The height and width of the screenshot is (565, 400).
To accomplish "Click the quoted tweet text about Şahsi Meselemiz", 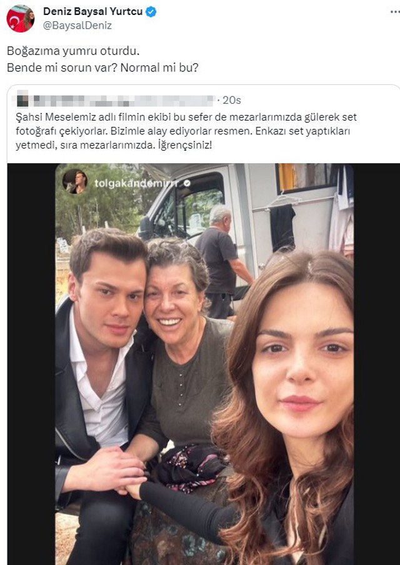I will 187,130.
